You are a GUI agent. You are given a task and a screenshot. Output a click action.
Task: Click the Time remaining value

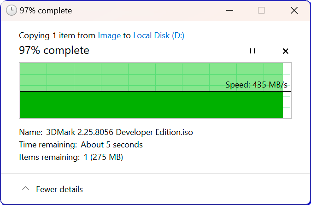111,145
